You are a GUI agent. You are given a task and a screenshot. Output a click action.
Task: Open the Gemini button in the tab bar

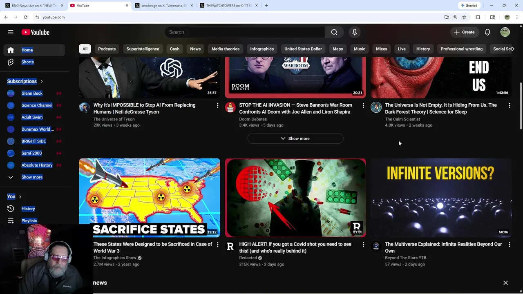coord(469,6)
